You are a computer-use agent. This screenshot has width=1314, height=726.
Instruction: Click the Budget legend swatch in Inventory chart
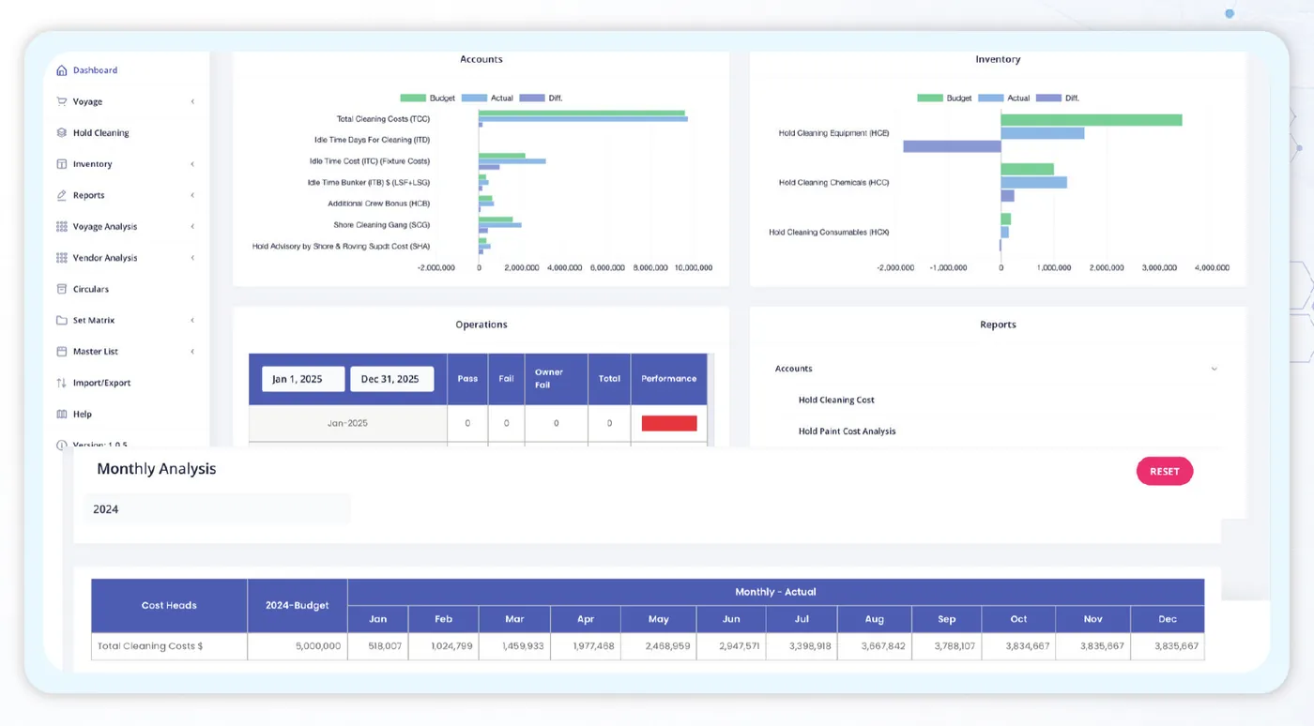point(930,98)
